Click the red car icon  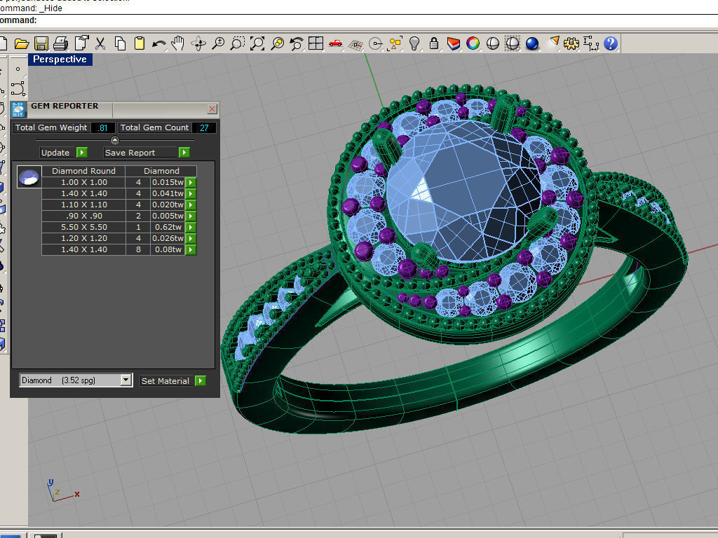click(x=335, y=43)
